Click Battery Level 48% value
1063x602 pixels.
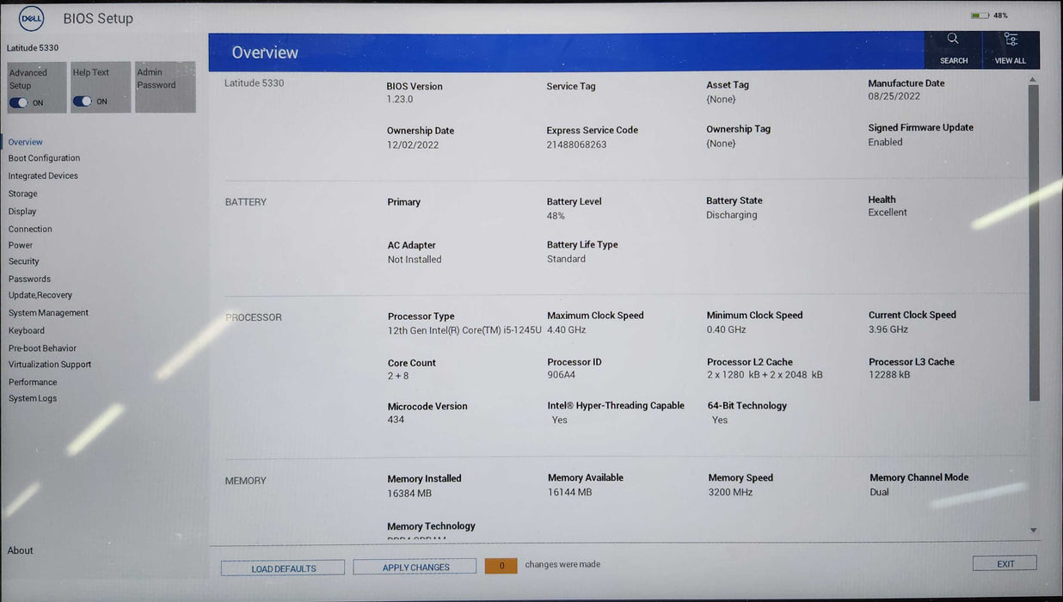(556, 216)
